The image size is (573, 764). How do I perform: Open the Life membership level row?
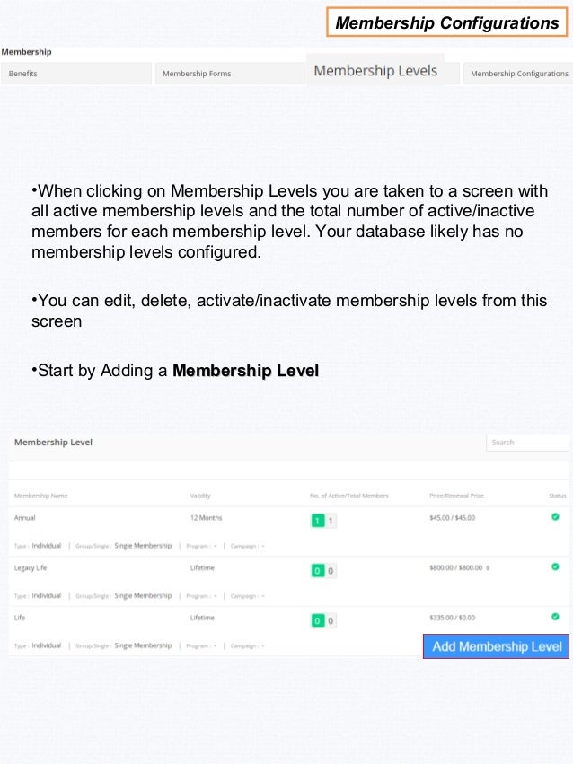tap(215, 631)
